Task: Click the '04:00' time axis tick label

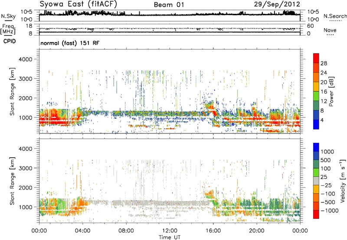Action: point(82,231)
